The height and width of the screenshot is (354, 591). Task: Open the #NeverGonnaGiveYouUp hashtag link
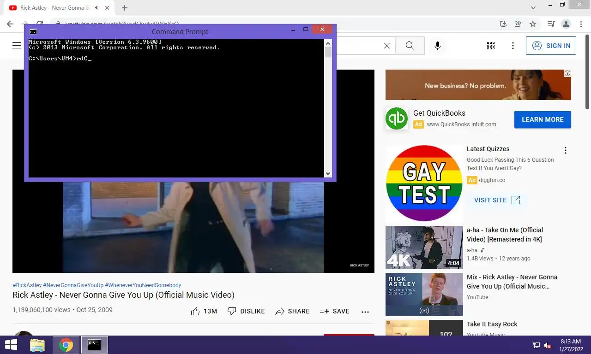tap(73, 285)
